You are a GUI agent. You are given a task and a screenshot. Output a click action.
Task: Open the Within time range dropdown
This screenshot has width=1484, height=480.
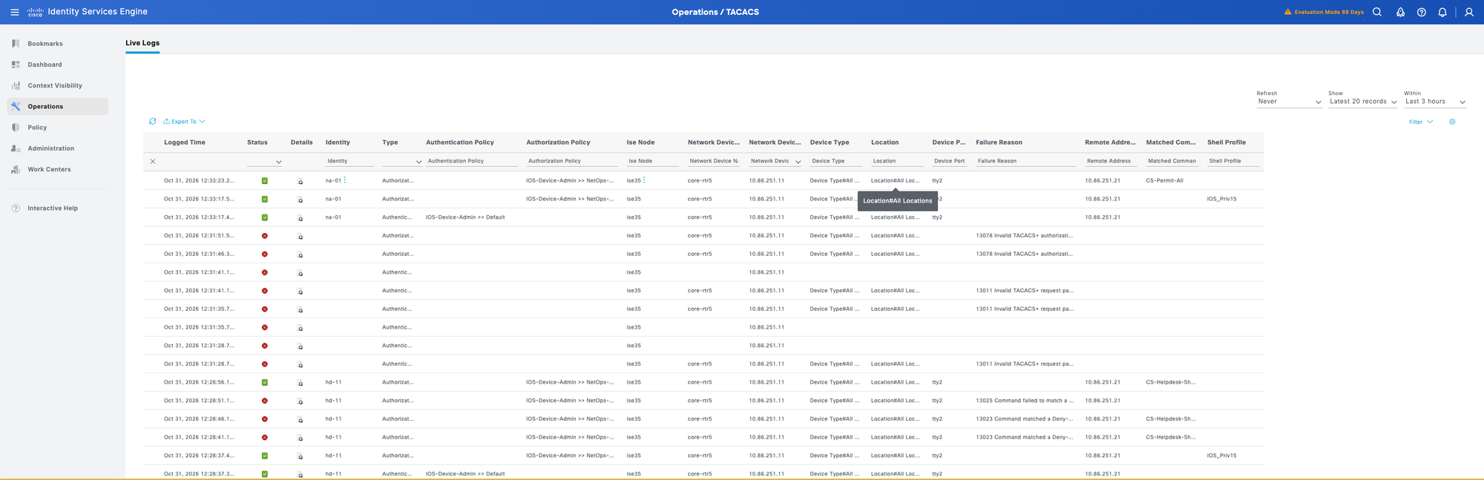1435,102
